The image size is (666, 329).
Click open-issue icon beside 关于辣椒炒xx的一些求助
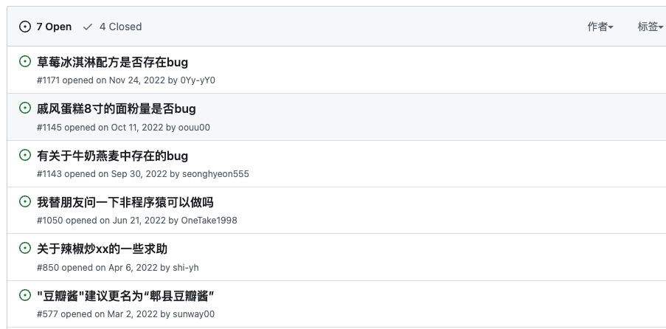(x=25, y=249)
